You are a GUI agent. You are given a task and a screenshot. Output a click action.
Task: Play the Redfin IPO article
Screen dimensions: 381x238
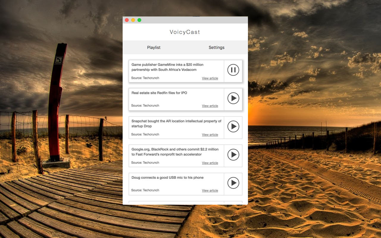[233, 98]
